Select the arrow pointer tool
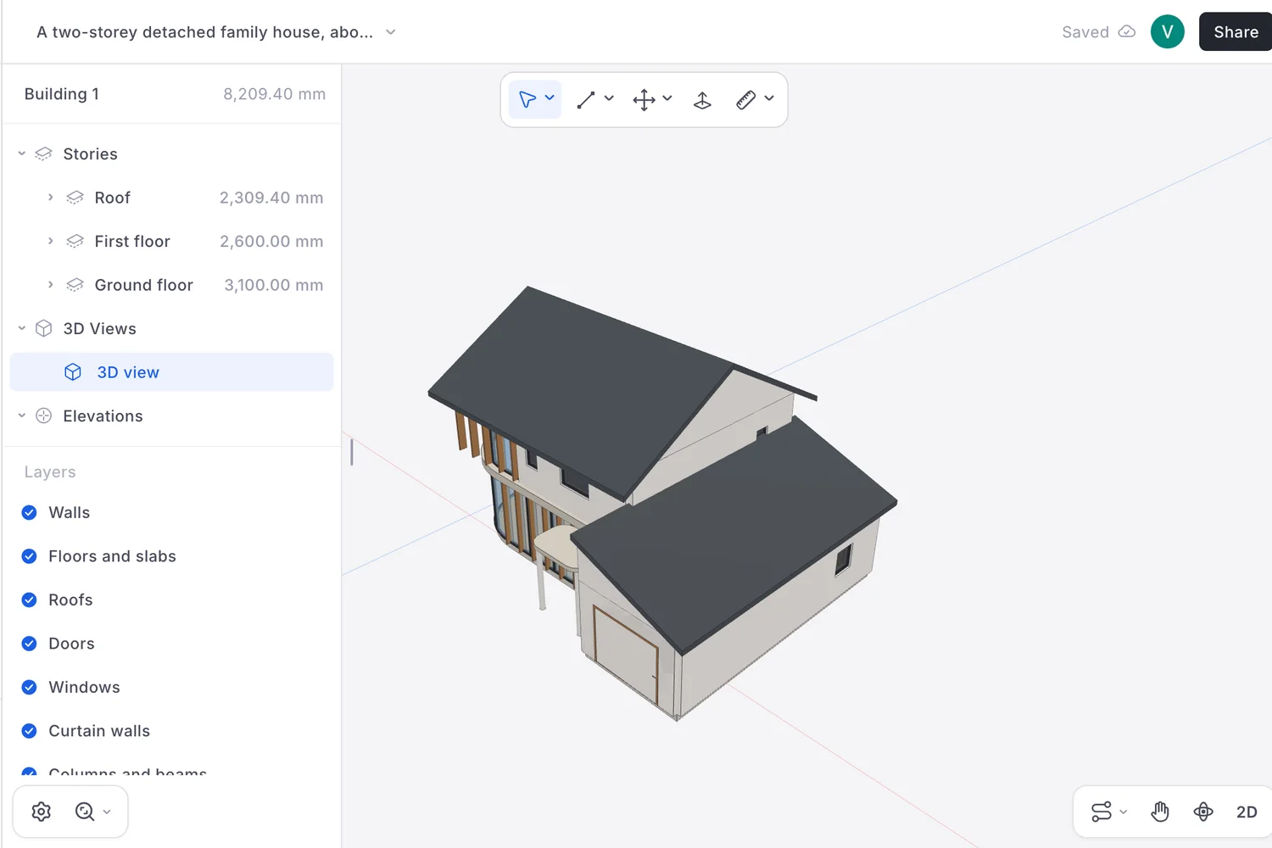Viewport: 1272px width, 848px height. click(x=527, y=100)
